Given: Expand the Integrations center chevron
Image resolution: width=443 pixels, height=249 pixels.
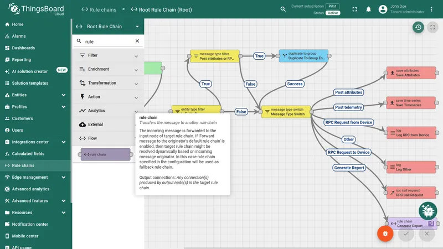Looking at the screenshot, I should point(63,142).
